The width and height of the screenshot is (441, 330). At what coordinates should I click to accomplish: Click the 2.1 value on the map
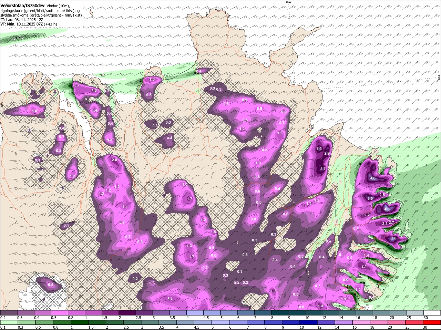click(x=364, y=266)
